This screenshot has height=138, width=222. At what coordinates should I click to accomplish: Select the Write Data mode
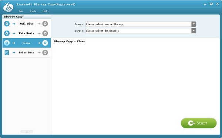[27, 53]
